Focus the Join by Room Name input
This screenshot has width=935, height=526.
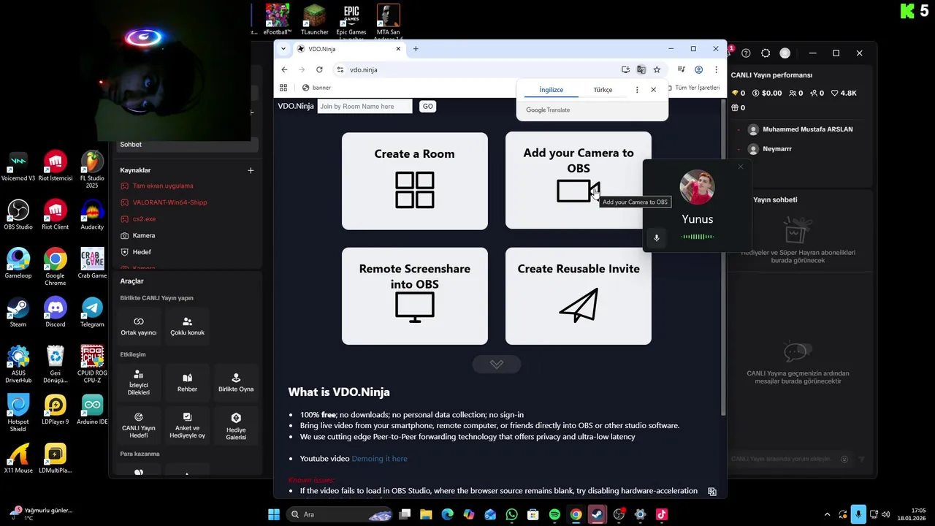[x=365, y=107]
